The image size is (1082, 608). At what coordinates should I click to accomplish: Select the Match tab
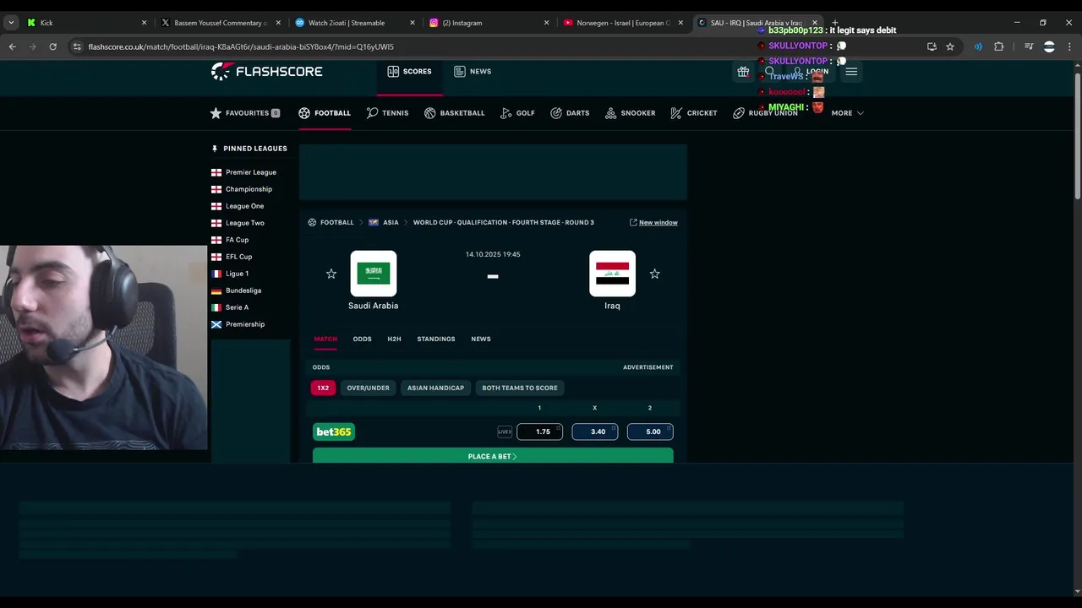[325, 339]
